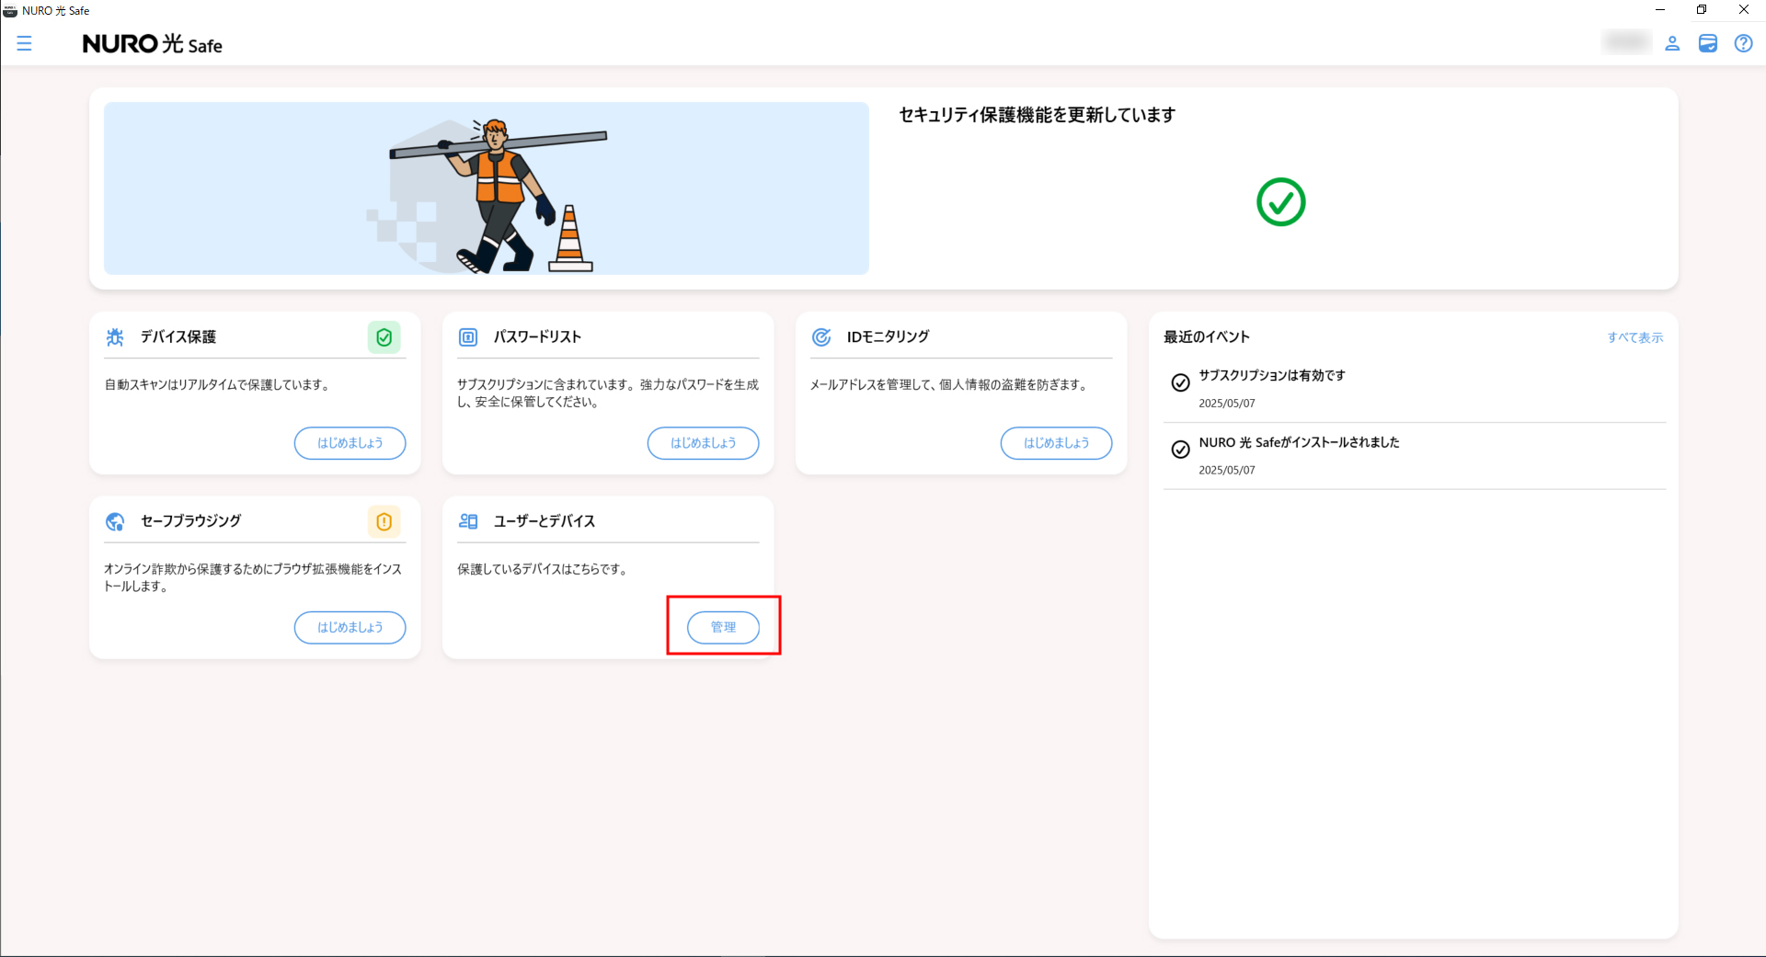Click checkmark icon beside サブスクリプションは有効です
This screenshot has width=1766, height=957.
pyautogui.click(x=1181, y=382)
